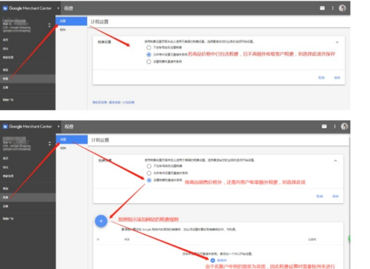Click the 计税设置 heading in upper screenshot
Image resolution: width=370 pixels, height=269 pixels.
pyautogui.click(x=100, y=22)
